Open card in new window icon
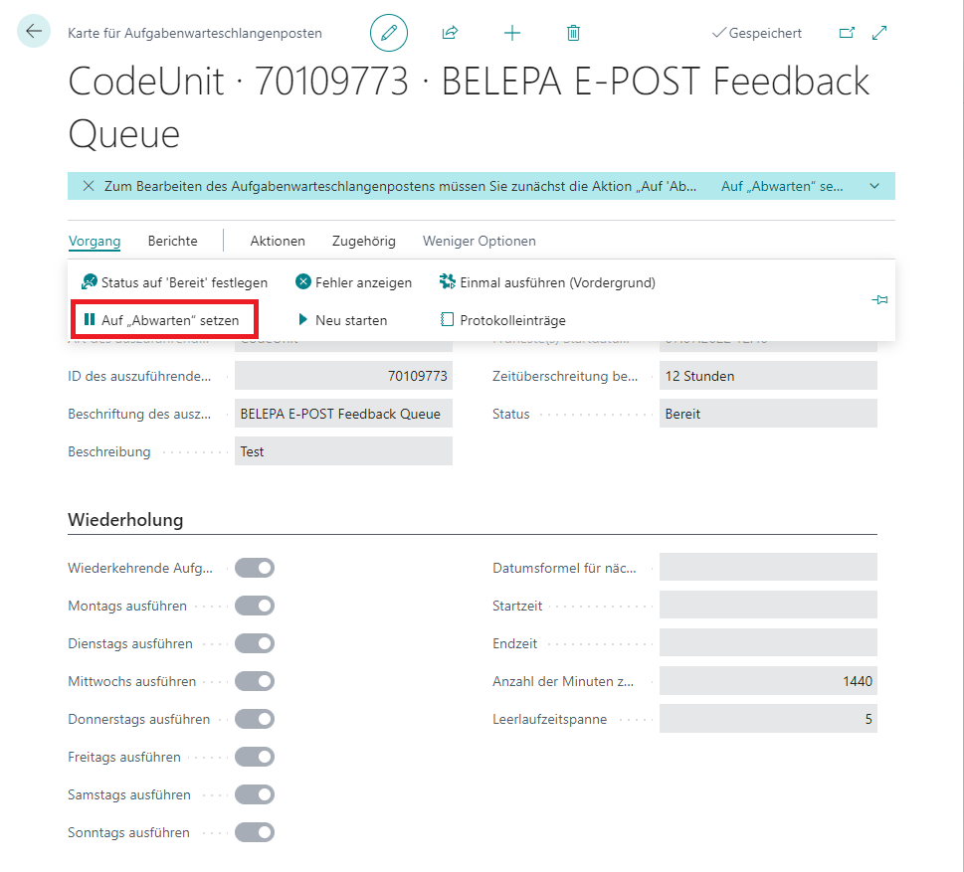The height and width of the screenshot is (872, 964). coord(847,33)
